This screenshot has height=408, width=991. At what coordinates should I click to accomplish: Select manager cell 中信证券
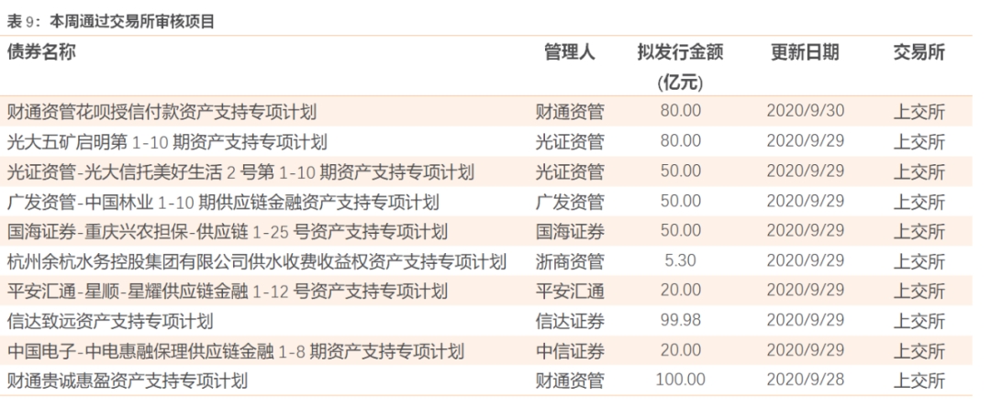click(x=570, y=351)
